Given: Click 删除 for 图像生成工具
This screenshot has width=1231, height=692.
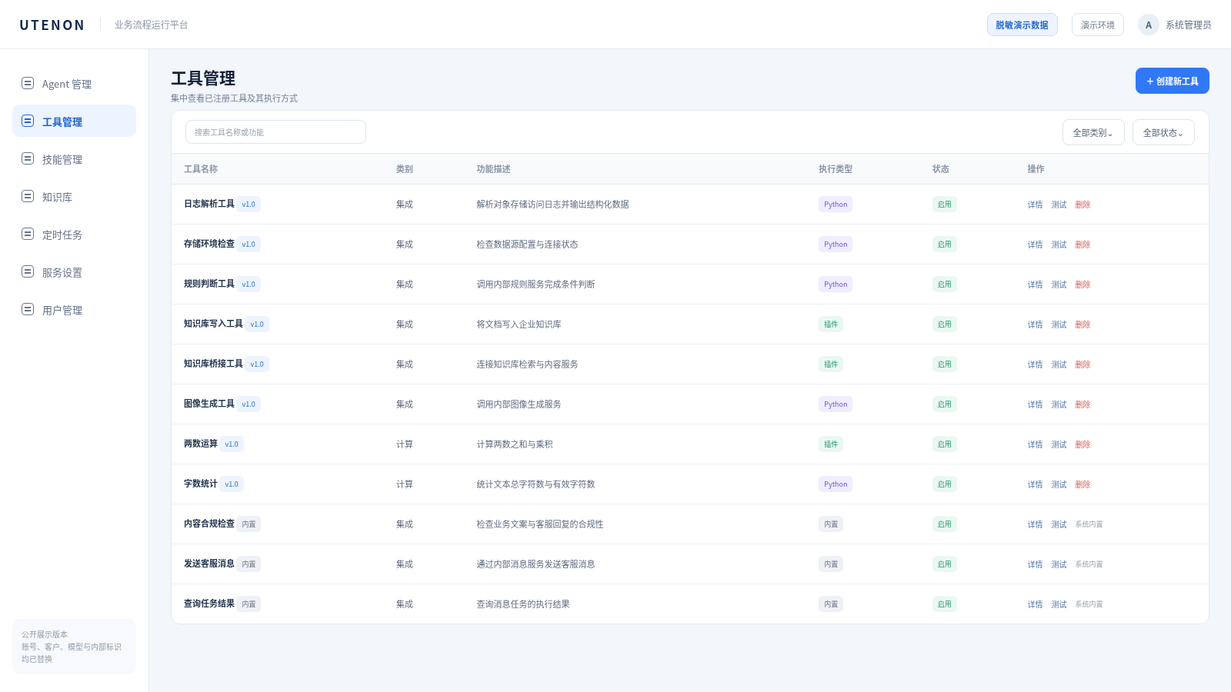Looking at the screenshot, I should (1083, 404).
